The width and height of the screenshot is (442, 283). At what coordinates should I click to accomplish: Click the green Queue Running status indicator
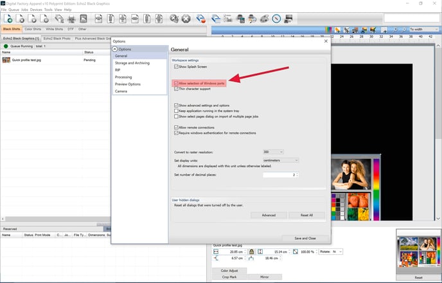coord(6,46)
